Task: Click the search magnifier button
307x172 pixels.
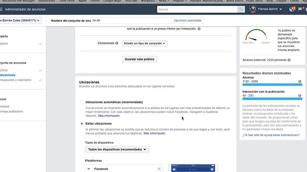Action: point(241,9)
